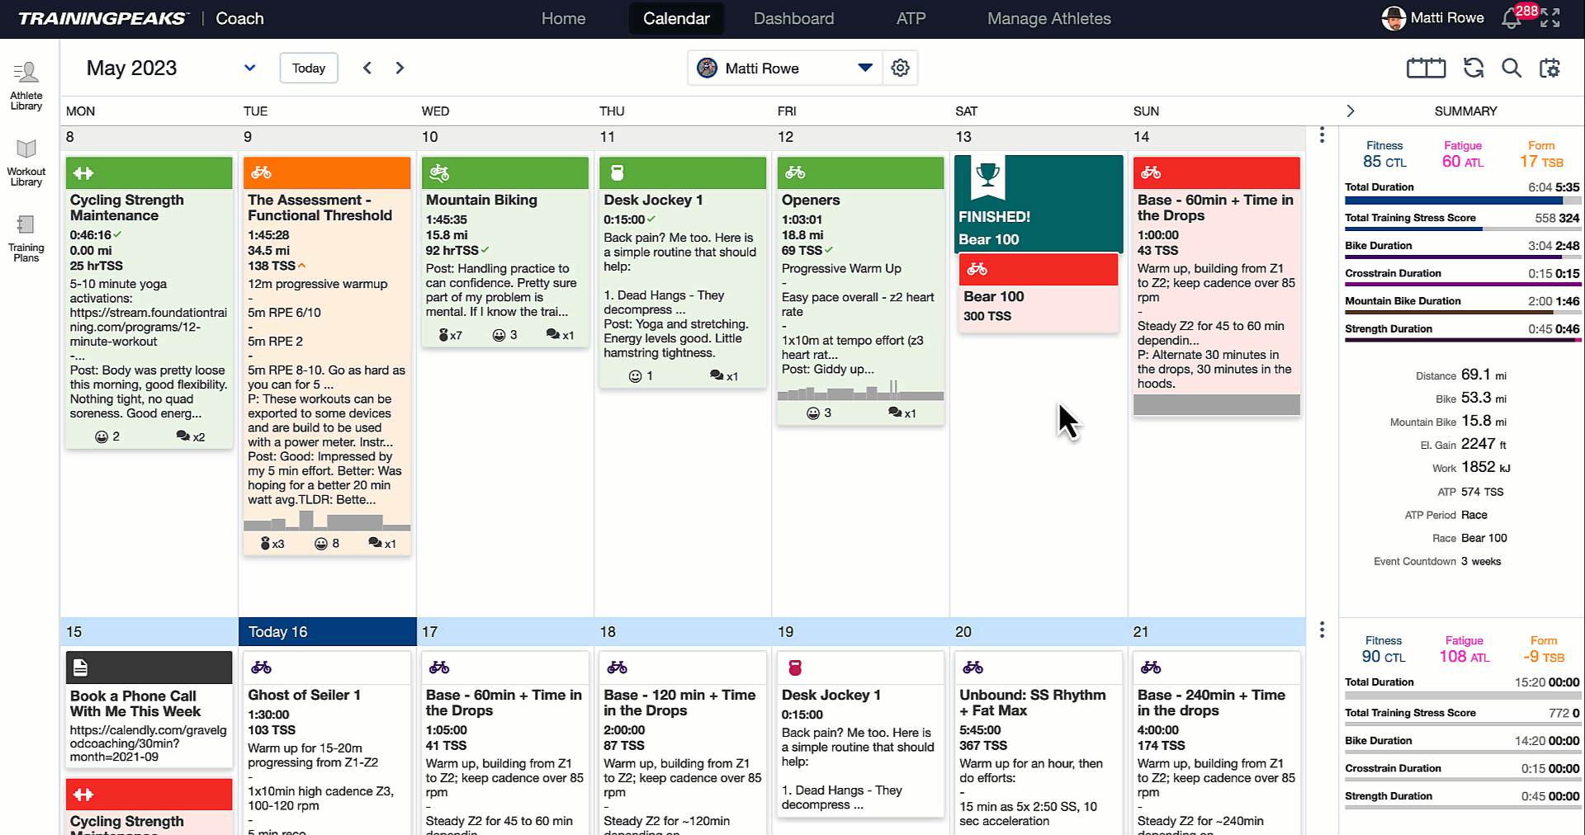This screenshot has height=835, width=1585.
Task: Refresh the calendar with sync icon
Action: pos(1474,68)
